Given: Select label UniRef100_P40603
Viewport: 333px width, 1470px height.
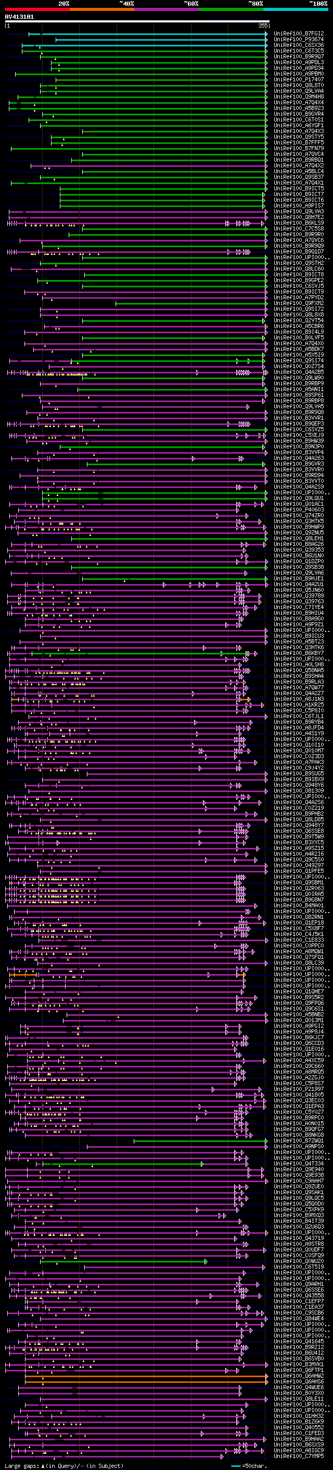Looking at the screenshot, I should [x=299, y=509].
